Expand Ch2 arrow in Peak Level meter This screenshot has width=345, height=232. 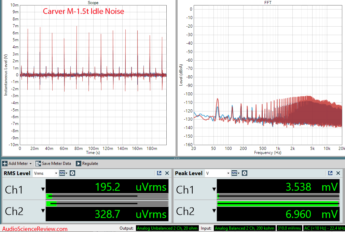tap(214, 211)
